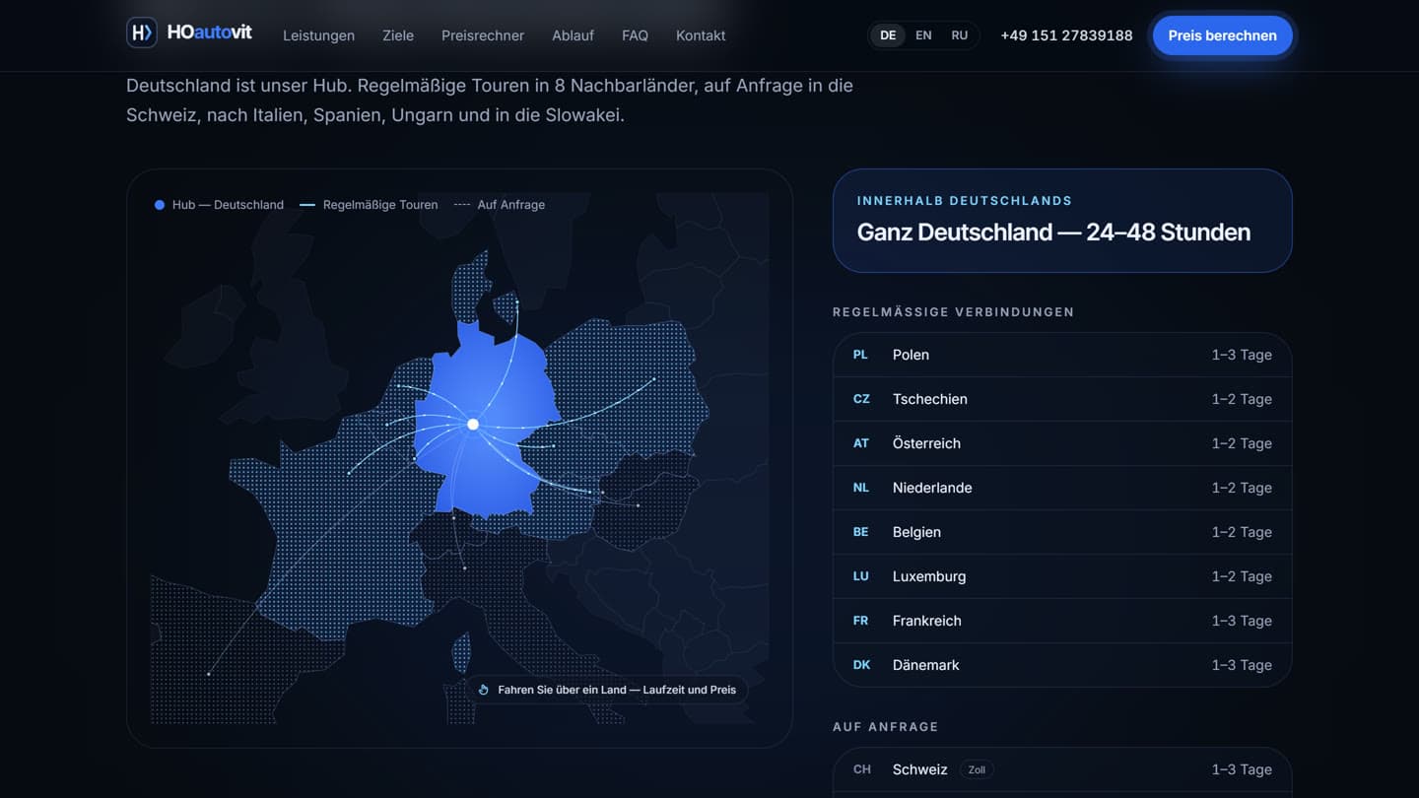Switch language to DE
Viewport: 1419px width, 798px height.
click(x=888, y=35)
